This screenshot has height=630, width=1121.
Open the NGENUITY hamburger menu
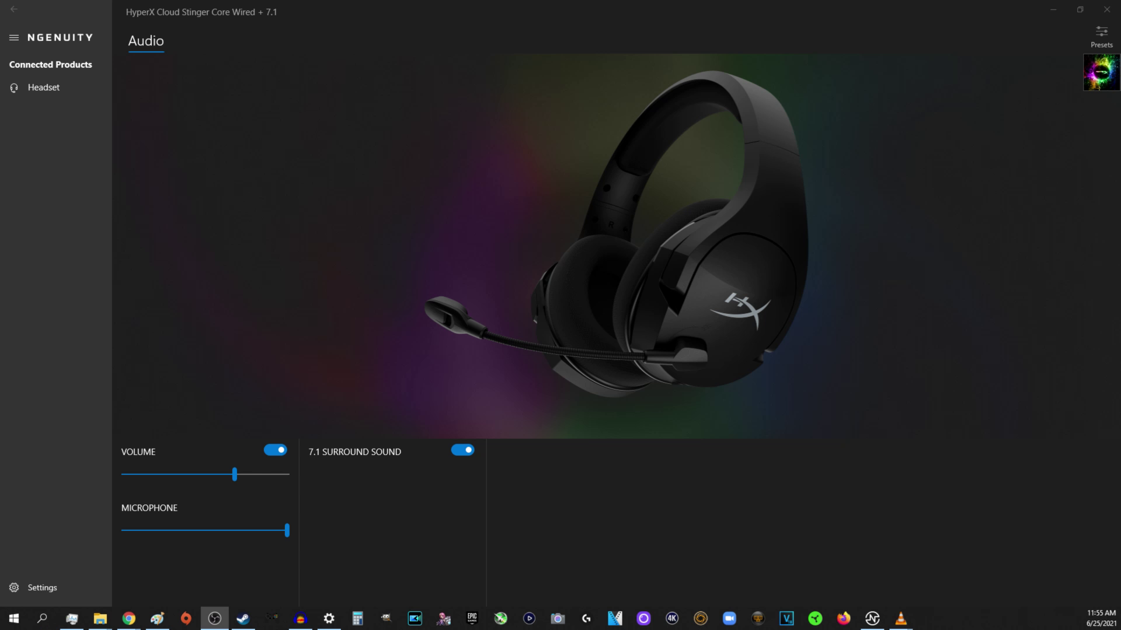pos(14,37)
